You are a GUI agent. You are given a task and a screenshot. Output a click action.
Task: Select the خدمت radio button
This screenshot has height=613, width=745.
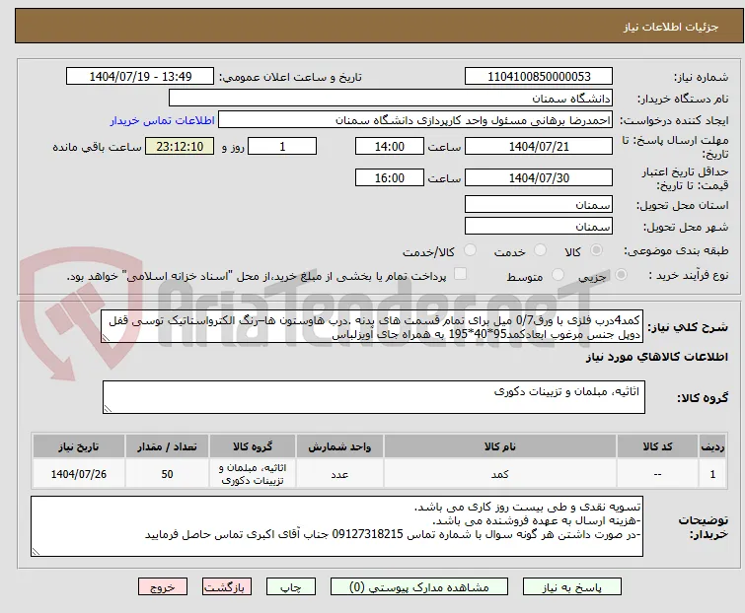click(x=540, y=250)
